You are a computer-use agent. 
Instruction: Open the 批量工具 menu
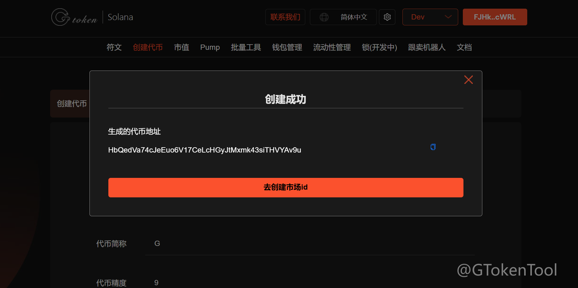(x=246, y=47)
